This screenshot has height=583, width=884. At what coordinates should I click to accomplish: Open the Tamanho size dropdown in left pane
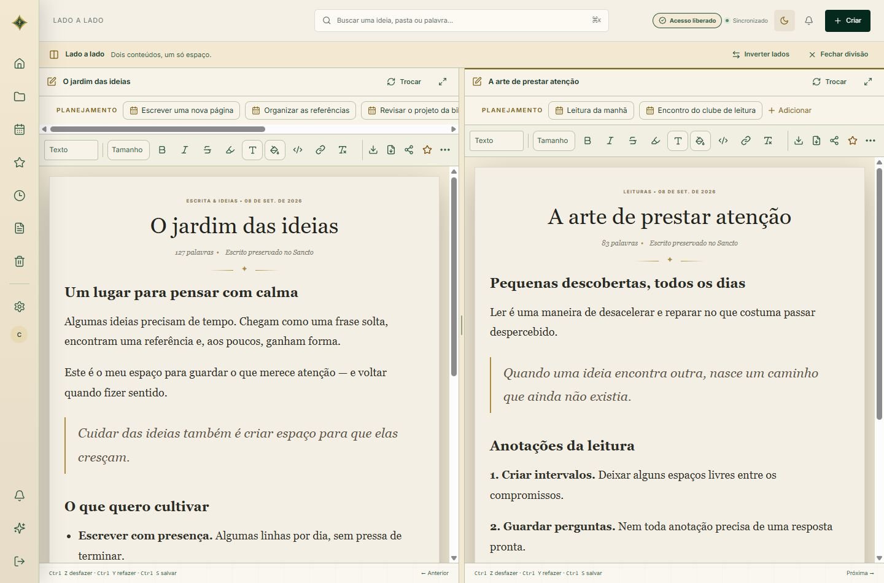128,150
